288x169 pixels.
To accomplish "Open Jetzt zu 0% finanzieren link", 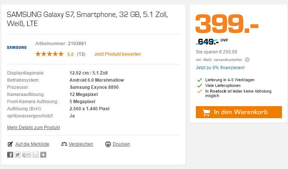I will click(x=220, y=68).
